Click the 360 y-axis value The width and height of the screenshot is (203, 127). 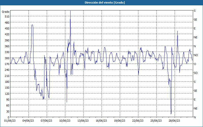(x=7, y=46)
